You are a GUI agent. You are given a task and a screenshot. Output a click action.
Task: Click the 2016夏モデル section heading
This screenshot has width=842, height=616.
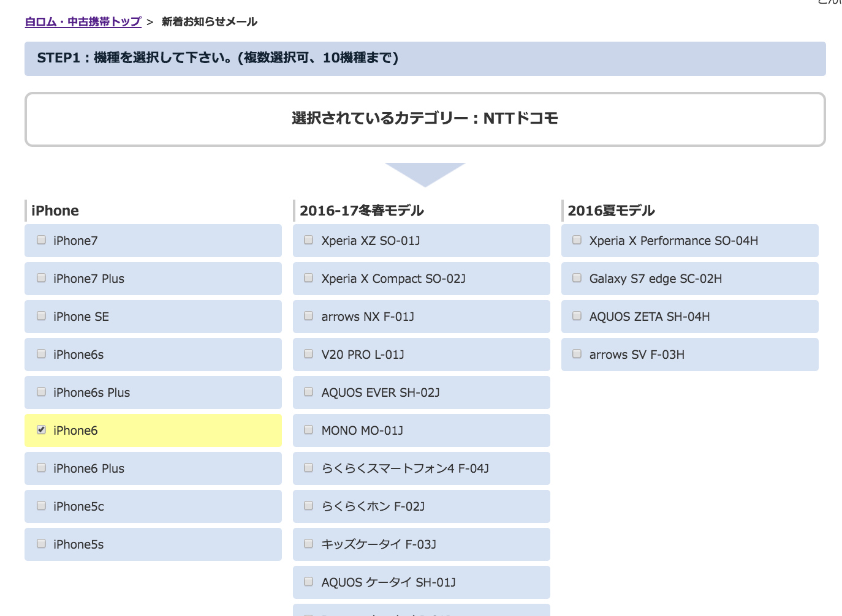point(611,211)
